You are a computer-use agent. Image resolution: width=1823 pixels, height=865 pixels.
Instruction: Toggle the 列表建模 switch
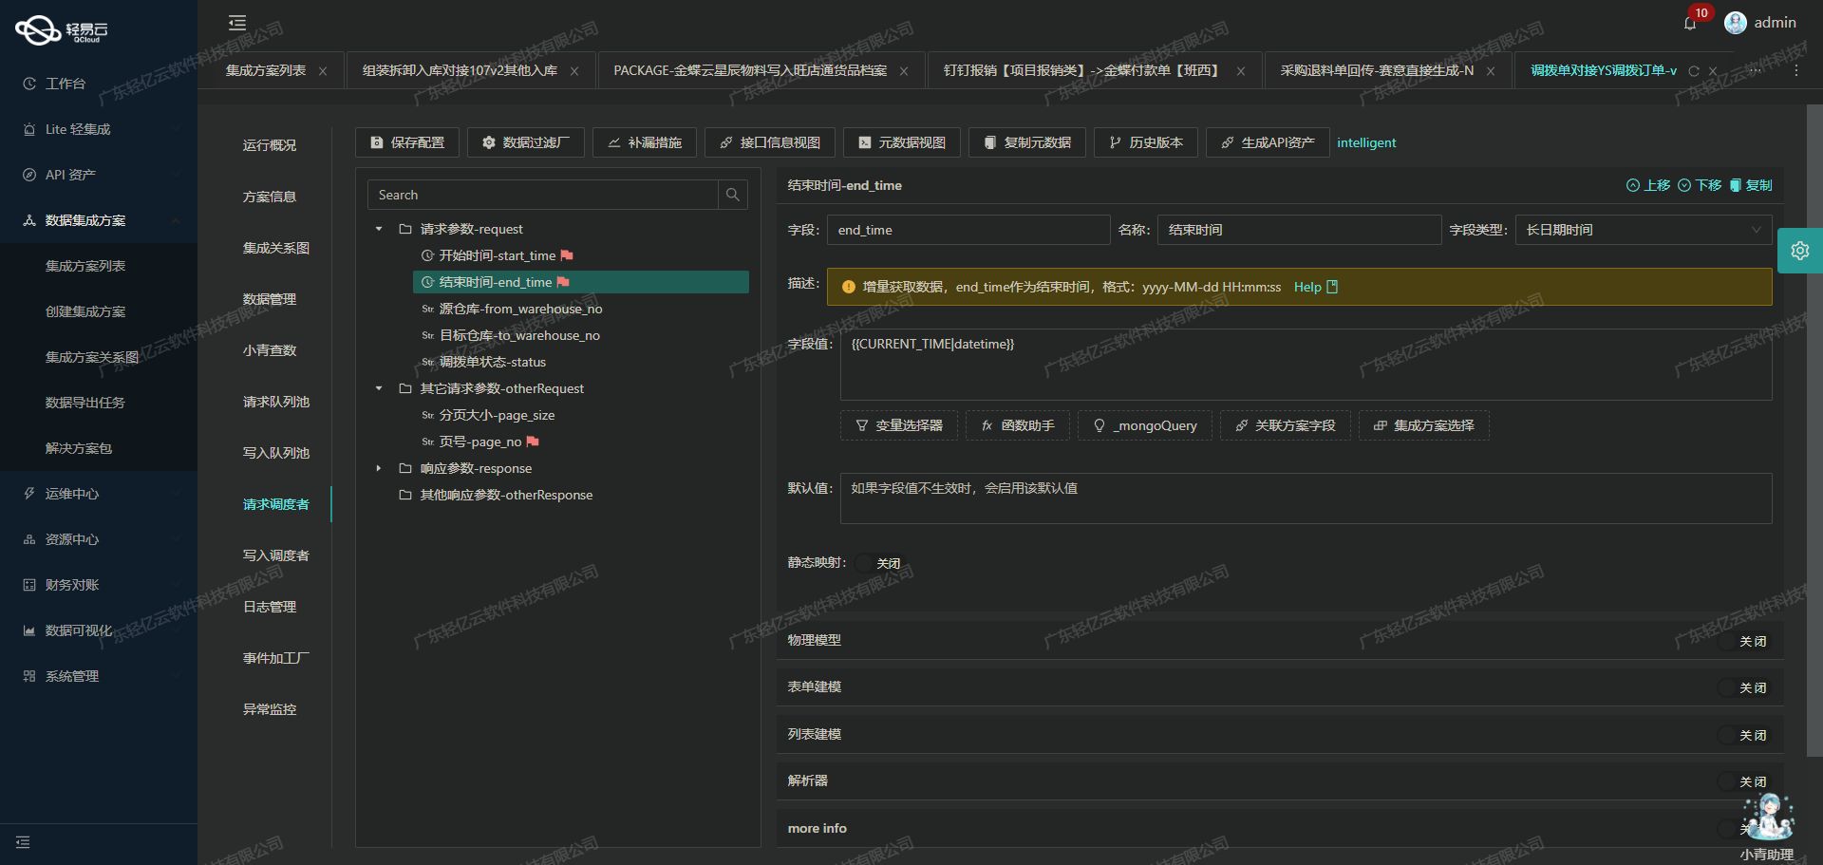tap(1743, 735)
